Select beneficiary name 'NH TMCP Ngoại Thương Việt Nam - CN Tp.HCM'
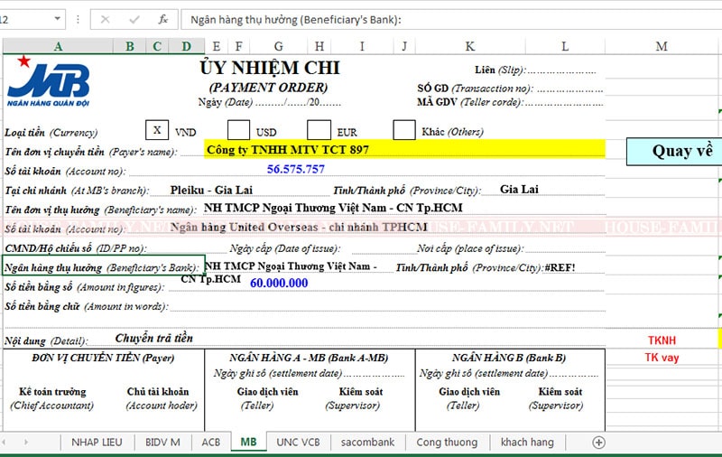Screen dimensions: 722x457 click(x=333, y=208)
